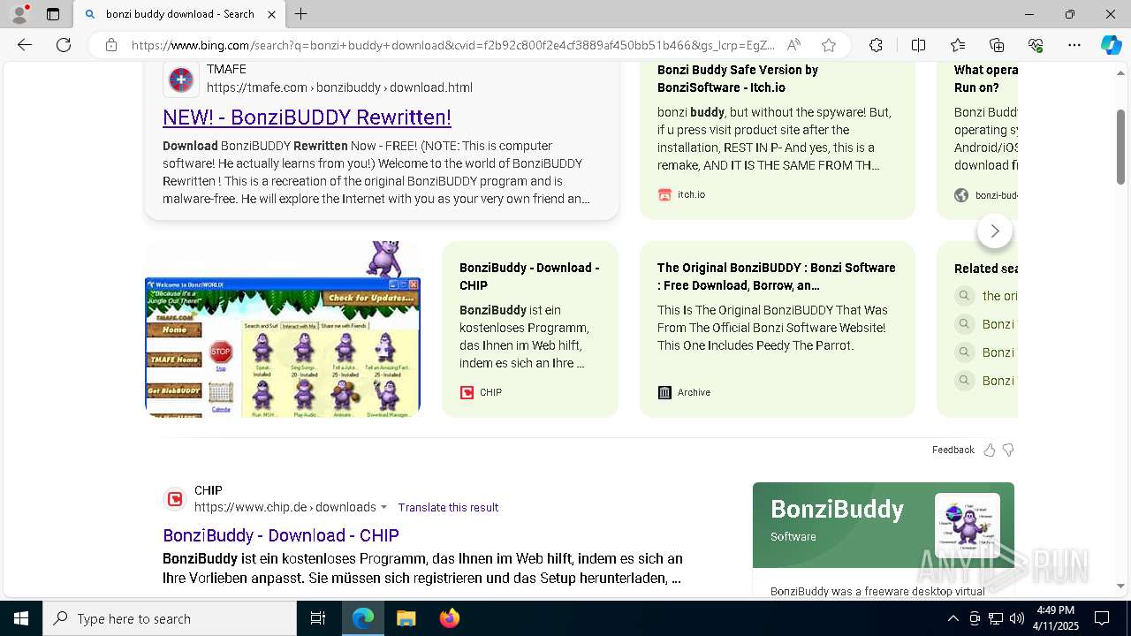Open the Favorites list icon
Image resolution: width=1131 pixels, height=636 pixels.
(958, 45)
